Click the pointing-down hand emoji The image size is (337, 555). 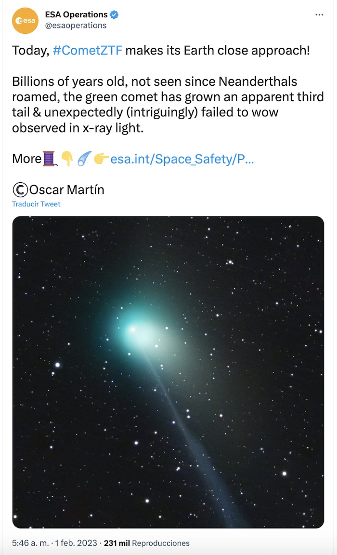point(67,159)
